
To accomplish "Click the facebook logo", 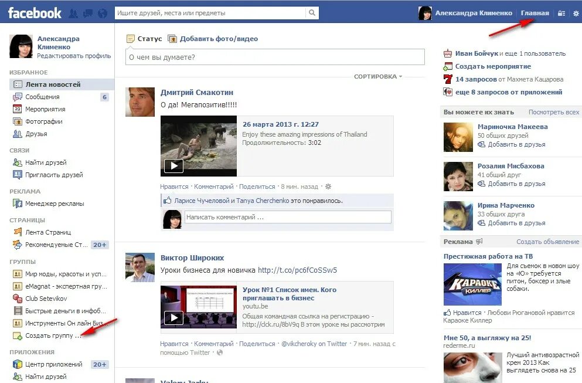I will 35,13.
